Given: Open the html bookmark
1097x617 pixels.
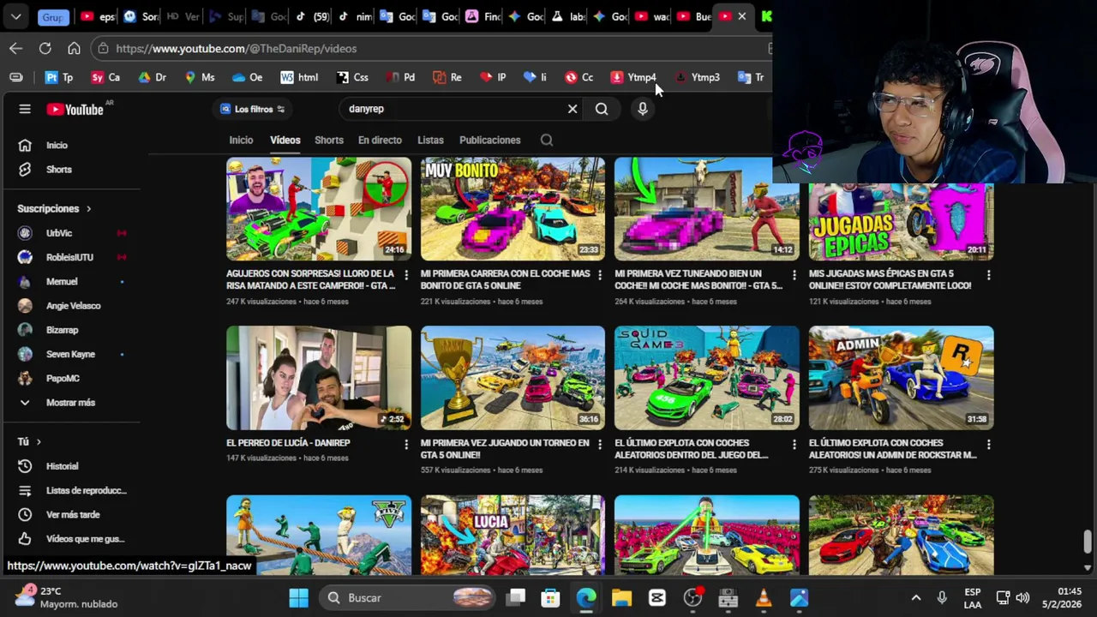Looking at the screenshot, I should pos(299,77).
